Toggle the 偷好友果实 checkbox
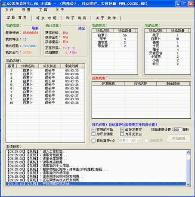Viewport: 195px width, 197px height. pyautogui.click(x=122, y=129)
